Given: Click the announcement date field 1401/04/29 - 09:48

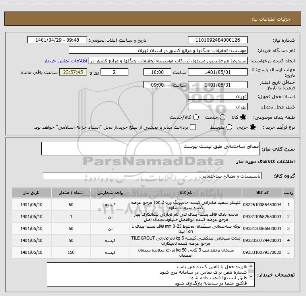Looking at the screenshot, I should point(57,40).
